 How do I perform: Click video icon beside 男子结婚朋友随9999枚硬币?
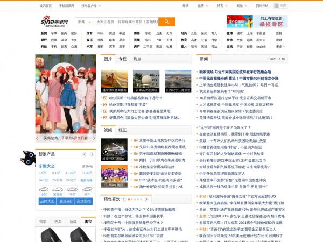pyautogui.click(x=135, y=154)
